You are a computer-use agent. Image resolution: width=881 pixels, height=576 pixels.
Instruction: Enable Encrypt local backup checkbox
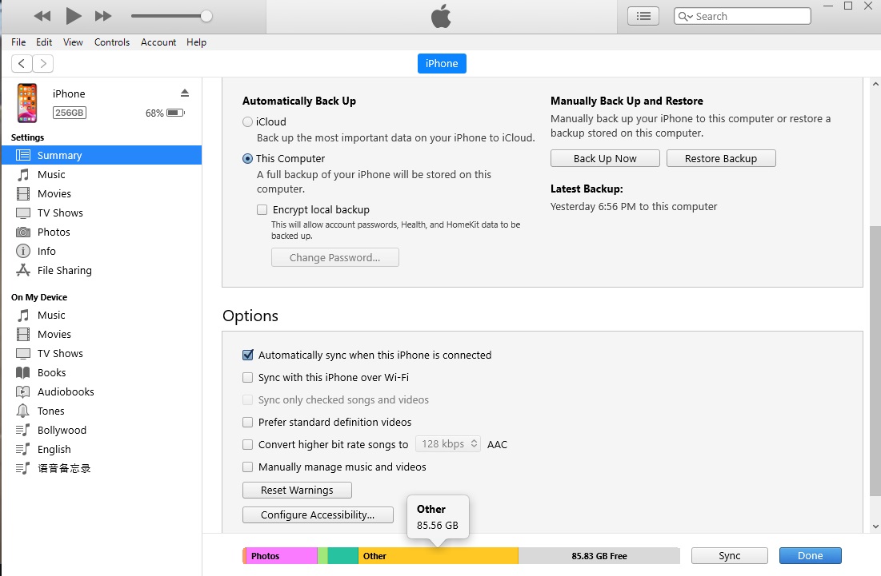click(x=262, y=210)
